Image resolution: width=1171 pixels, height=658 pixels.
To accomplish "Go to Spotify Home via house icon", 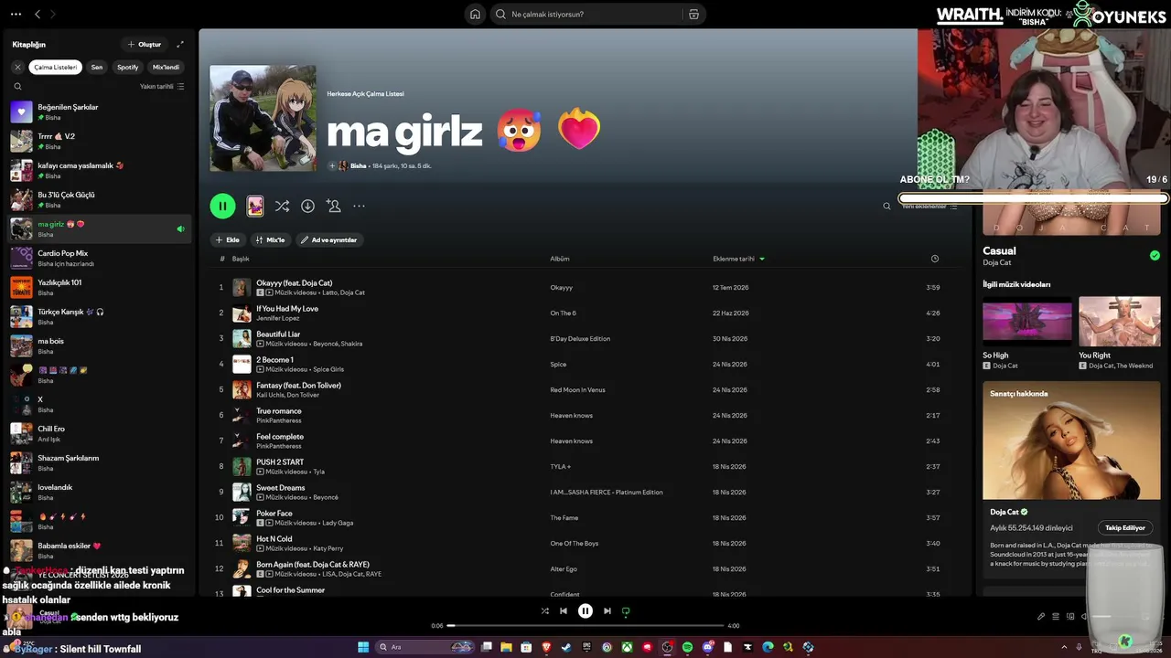I will click(475, 15).
